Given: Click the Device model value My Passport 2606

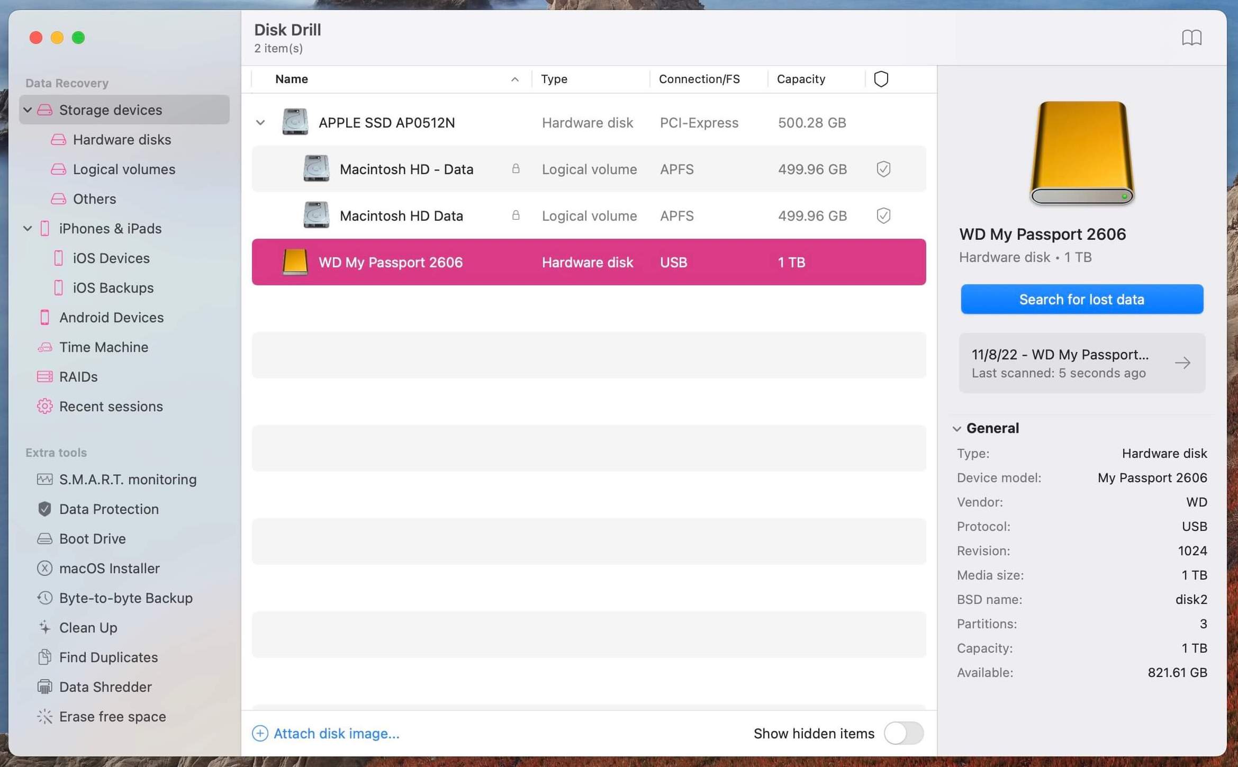Looking at the screenshot, I should pyautogui.click(x=1152, y=477).
